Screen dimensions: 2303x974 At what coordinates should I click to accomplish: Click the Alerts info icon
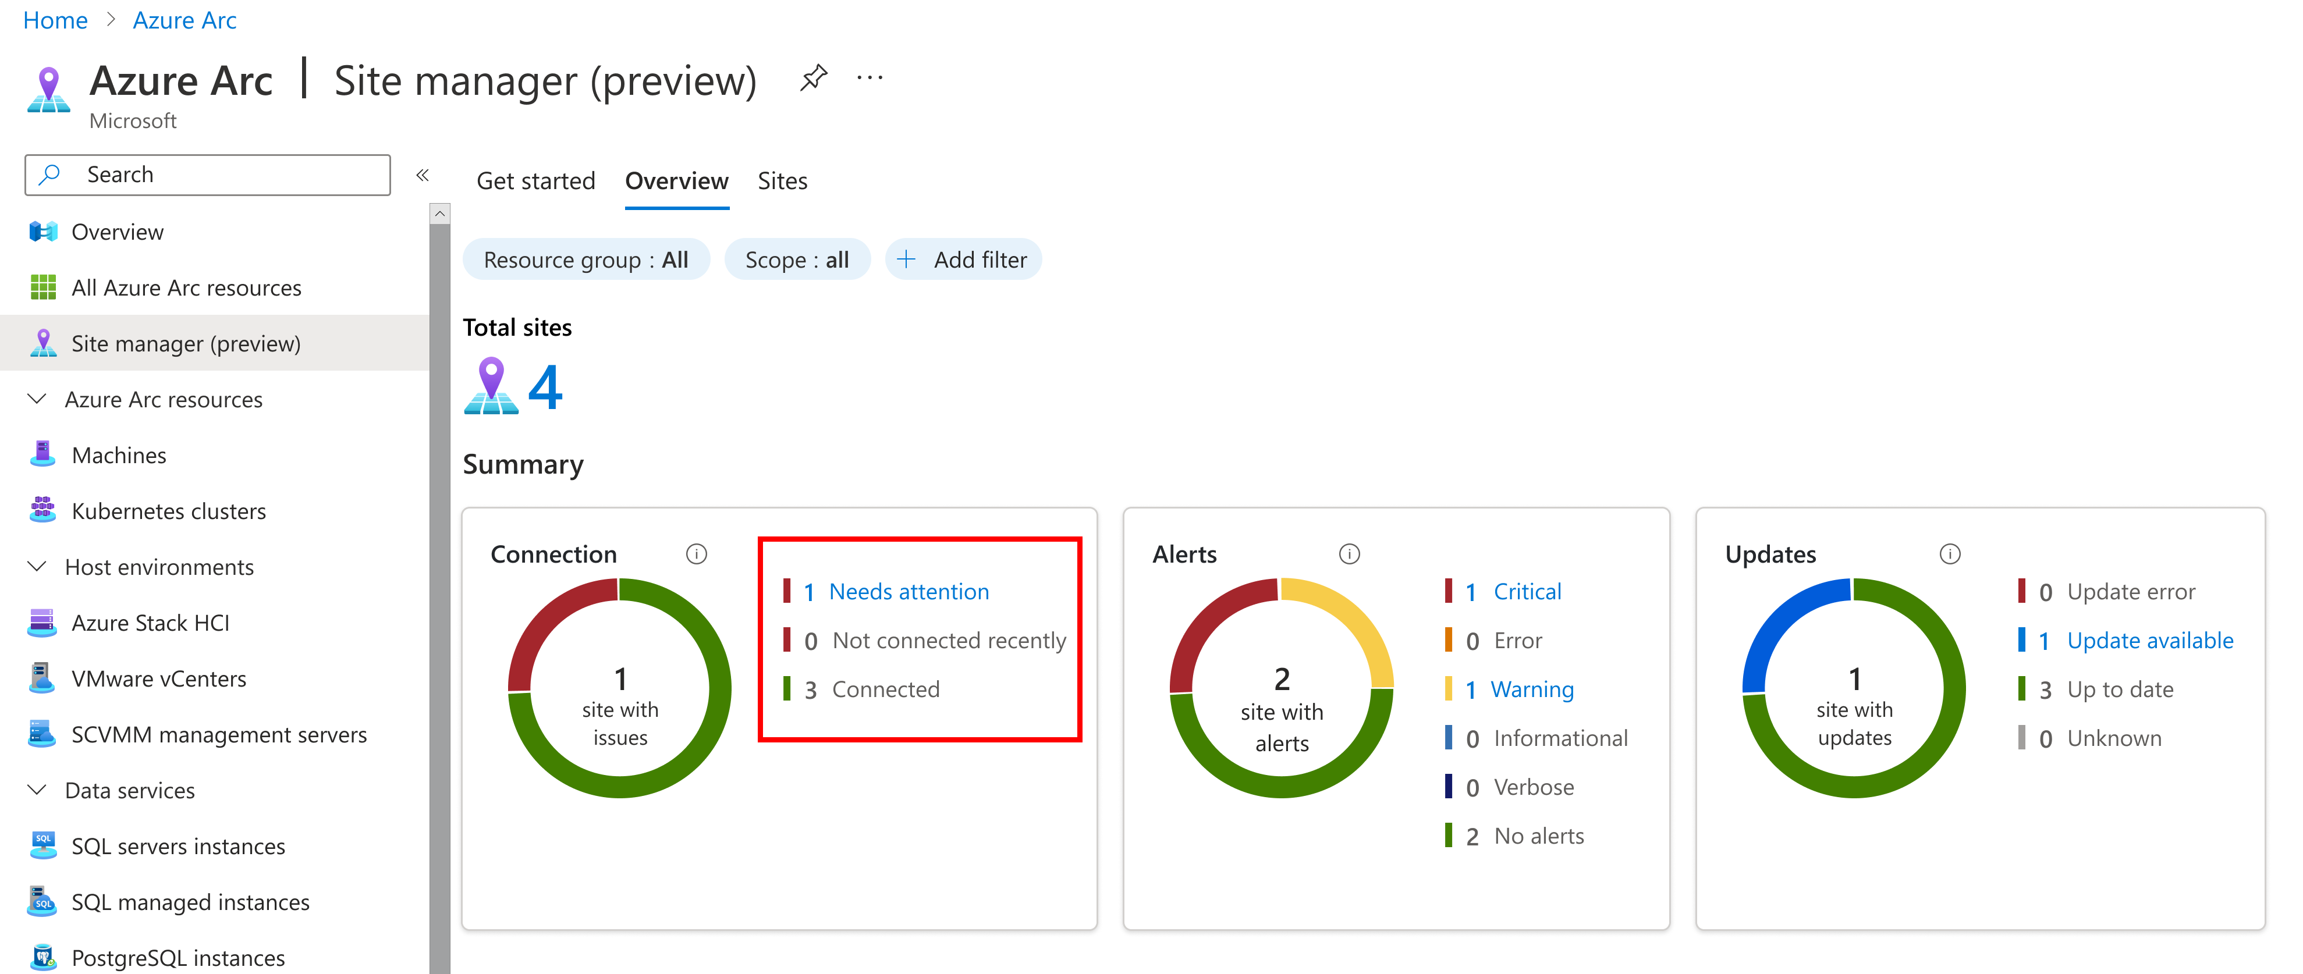[x=1350, y=554]
